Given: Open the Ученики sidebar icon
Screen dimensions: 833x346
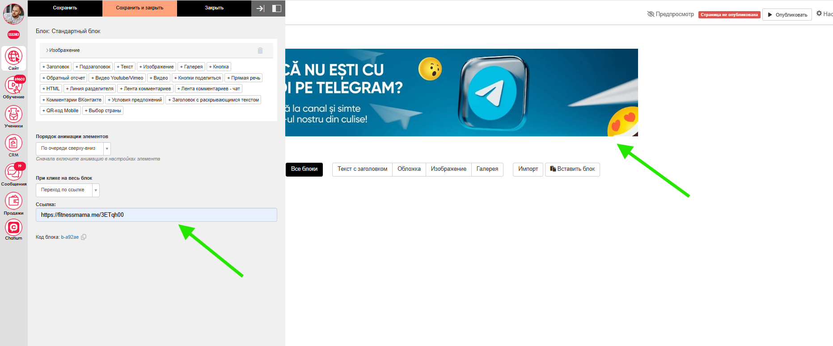Looking at the screenshot, I should coord(13,117).
